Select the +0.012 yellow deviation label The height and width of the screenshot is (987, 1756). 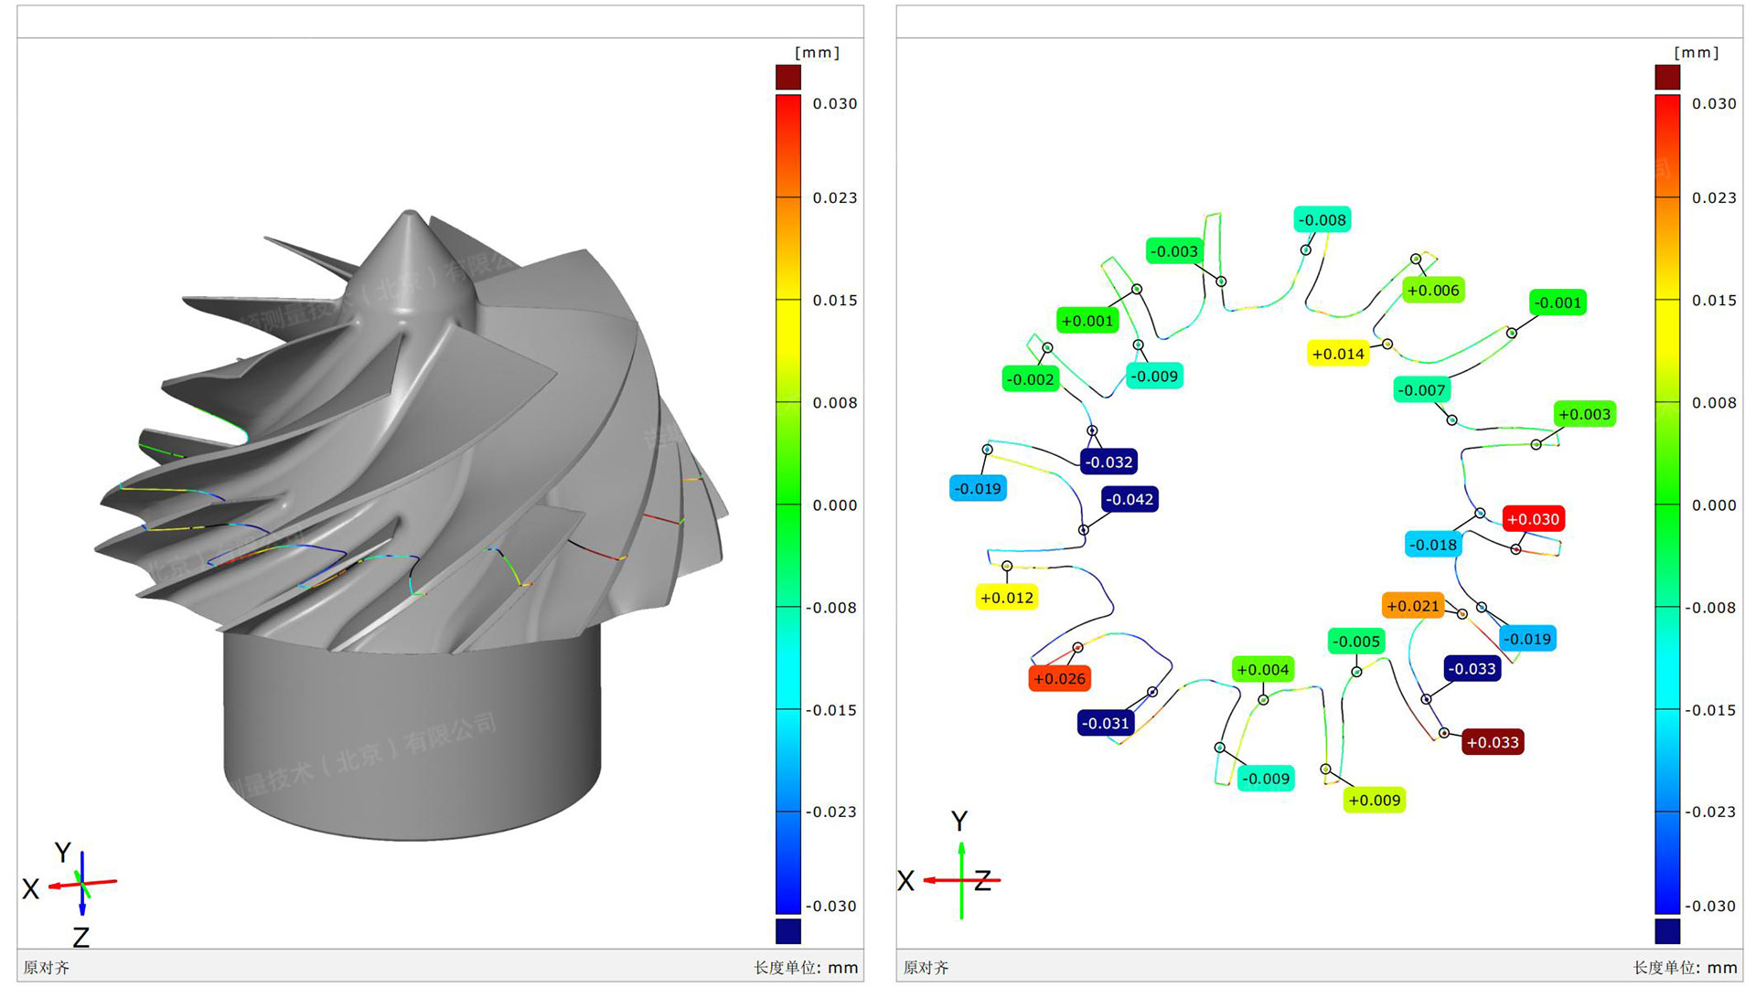tap(1006, 598)
